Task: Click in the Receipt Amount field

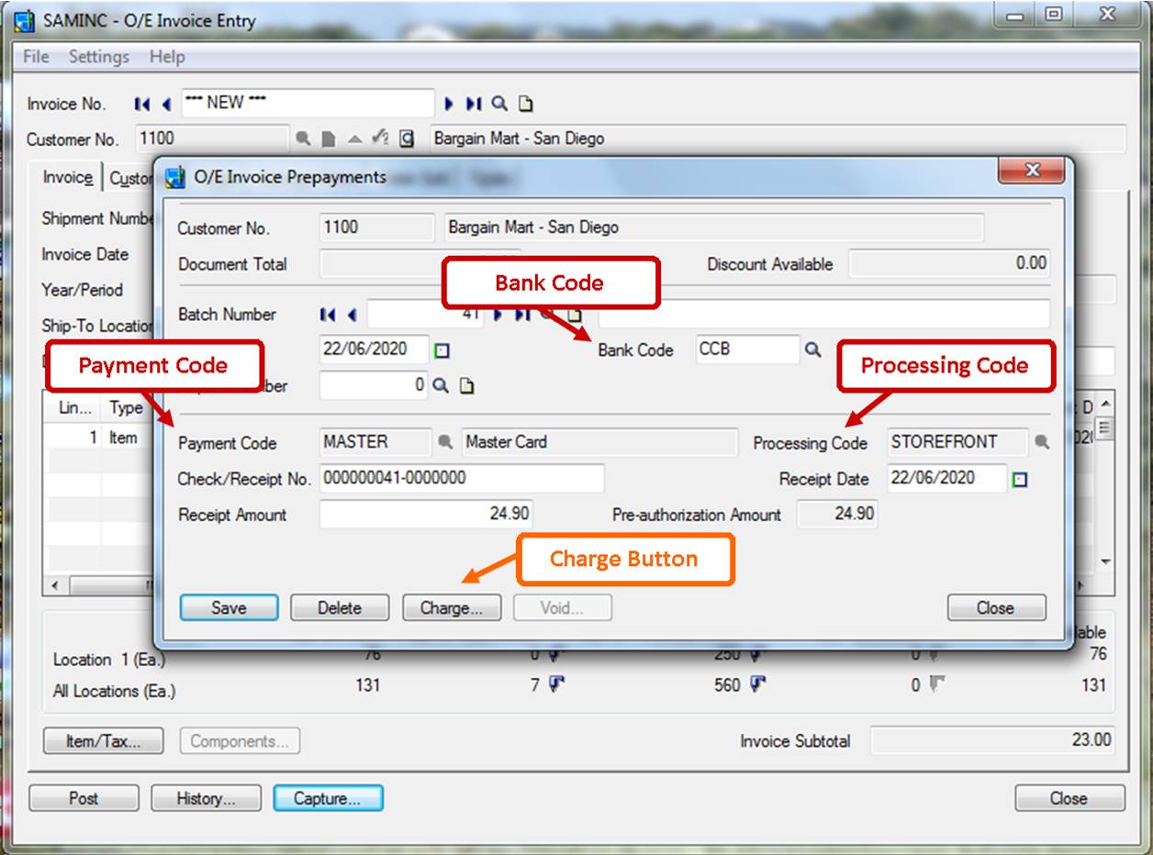Action: (425, 515)
